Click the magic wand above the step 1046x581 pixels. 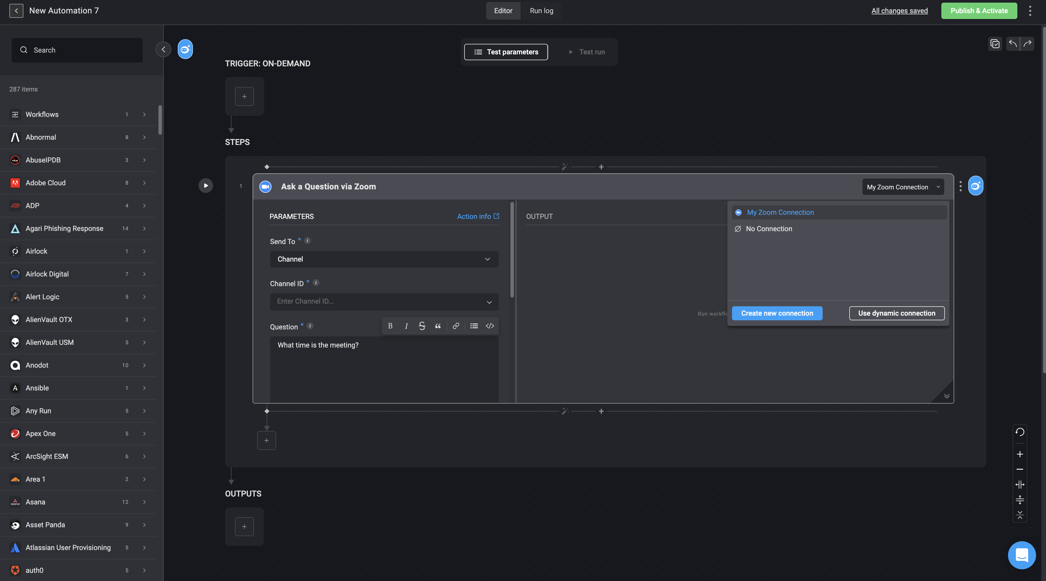pyautogui.click(x=565, y=167)
